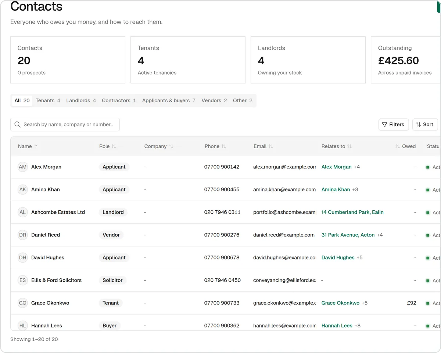The image size is (441, 353).
Task: Click the Tenants summary card
Action: [188, 60]
